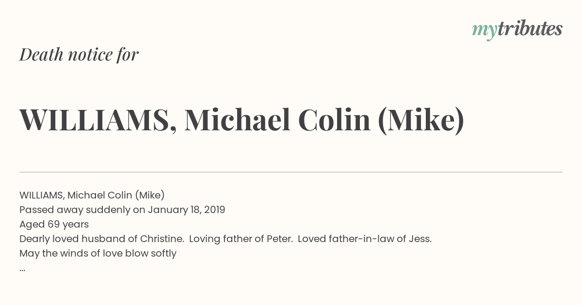Viewport: 582px width, 305px height.
Task: Click "Loved father-in-law of Jess" sentence
Action: click(x=364, y=239)
